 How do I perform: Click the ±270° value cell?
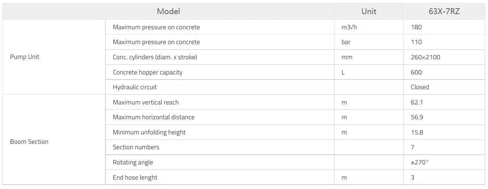pyautogui.click(x=420, y=162)
